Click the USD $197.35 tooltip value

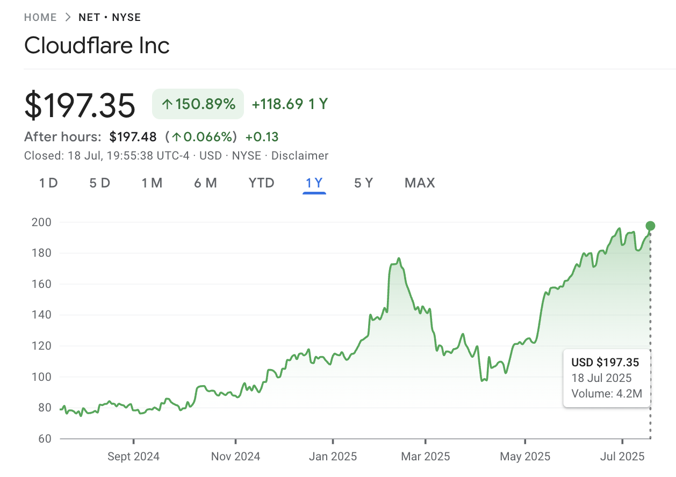[x=605, y=363]
